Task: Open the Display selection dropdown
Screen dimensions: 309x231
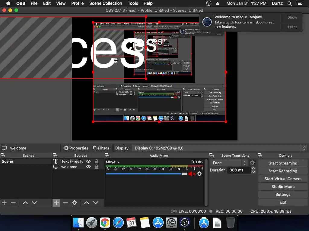Action: click(x=219, y=148)
